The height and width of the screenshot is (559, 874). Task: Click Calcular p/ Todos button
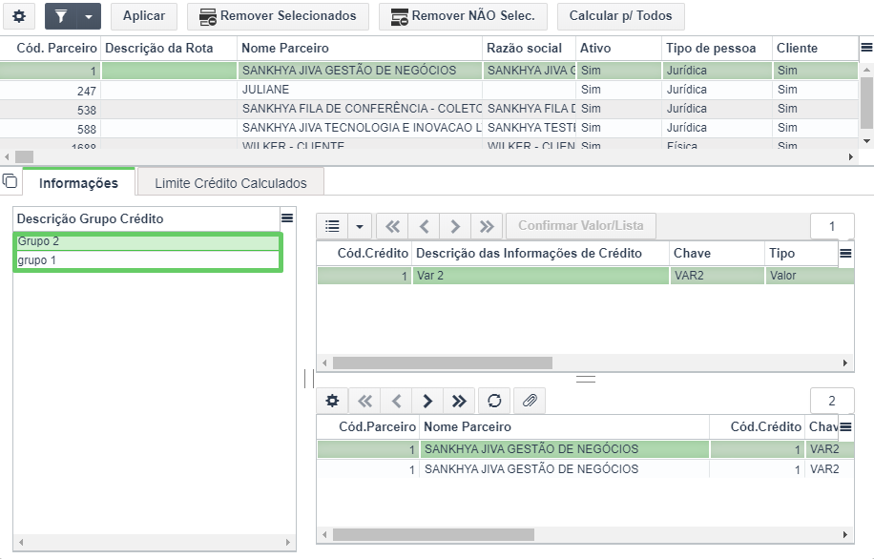pos(620,16)
